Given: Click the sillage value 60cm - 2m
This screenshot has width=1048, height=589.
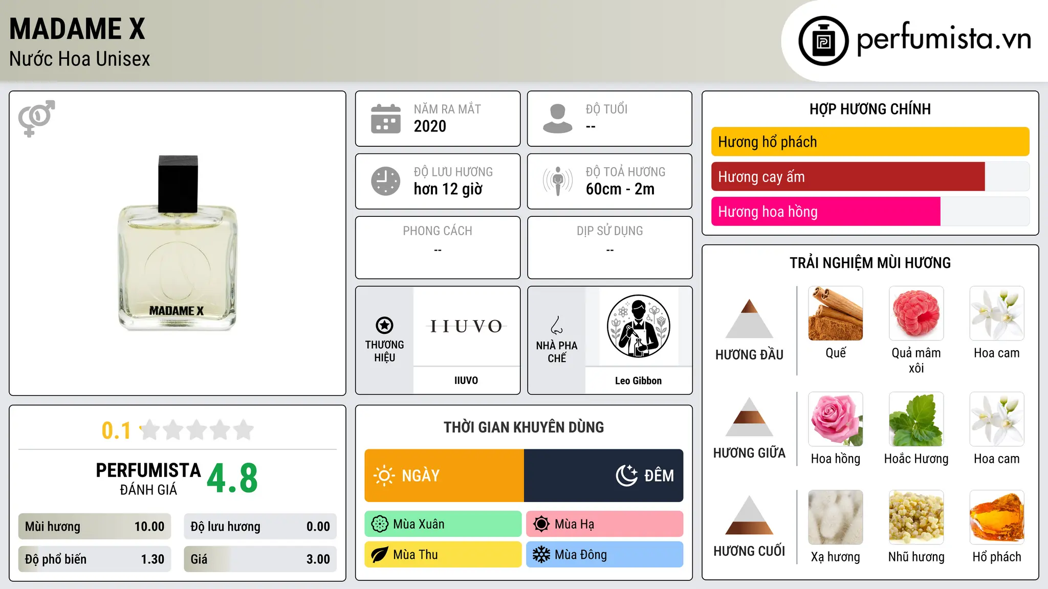Looking at the screenshot, I should pyautogui.click(x=620, y=189).
